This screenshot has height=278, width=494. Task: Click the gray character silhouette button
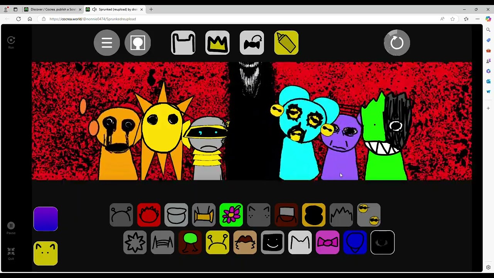pyautogui.click(x=138, y=43)
